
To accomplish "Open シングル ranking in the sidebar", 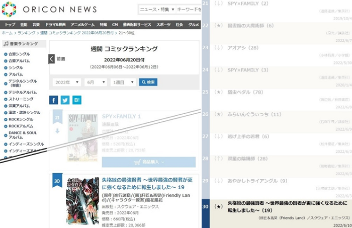I will tap(16, 67).
